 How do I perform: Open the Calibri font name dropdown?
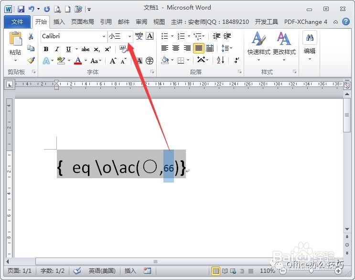click(x=104, y=36)
